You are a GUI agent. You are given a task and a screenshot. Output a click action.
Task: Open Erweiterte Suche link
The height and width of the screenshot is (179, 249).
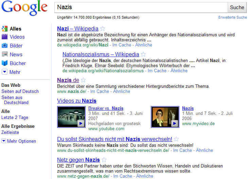pos(232,17)
